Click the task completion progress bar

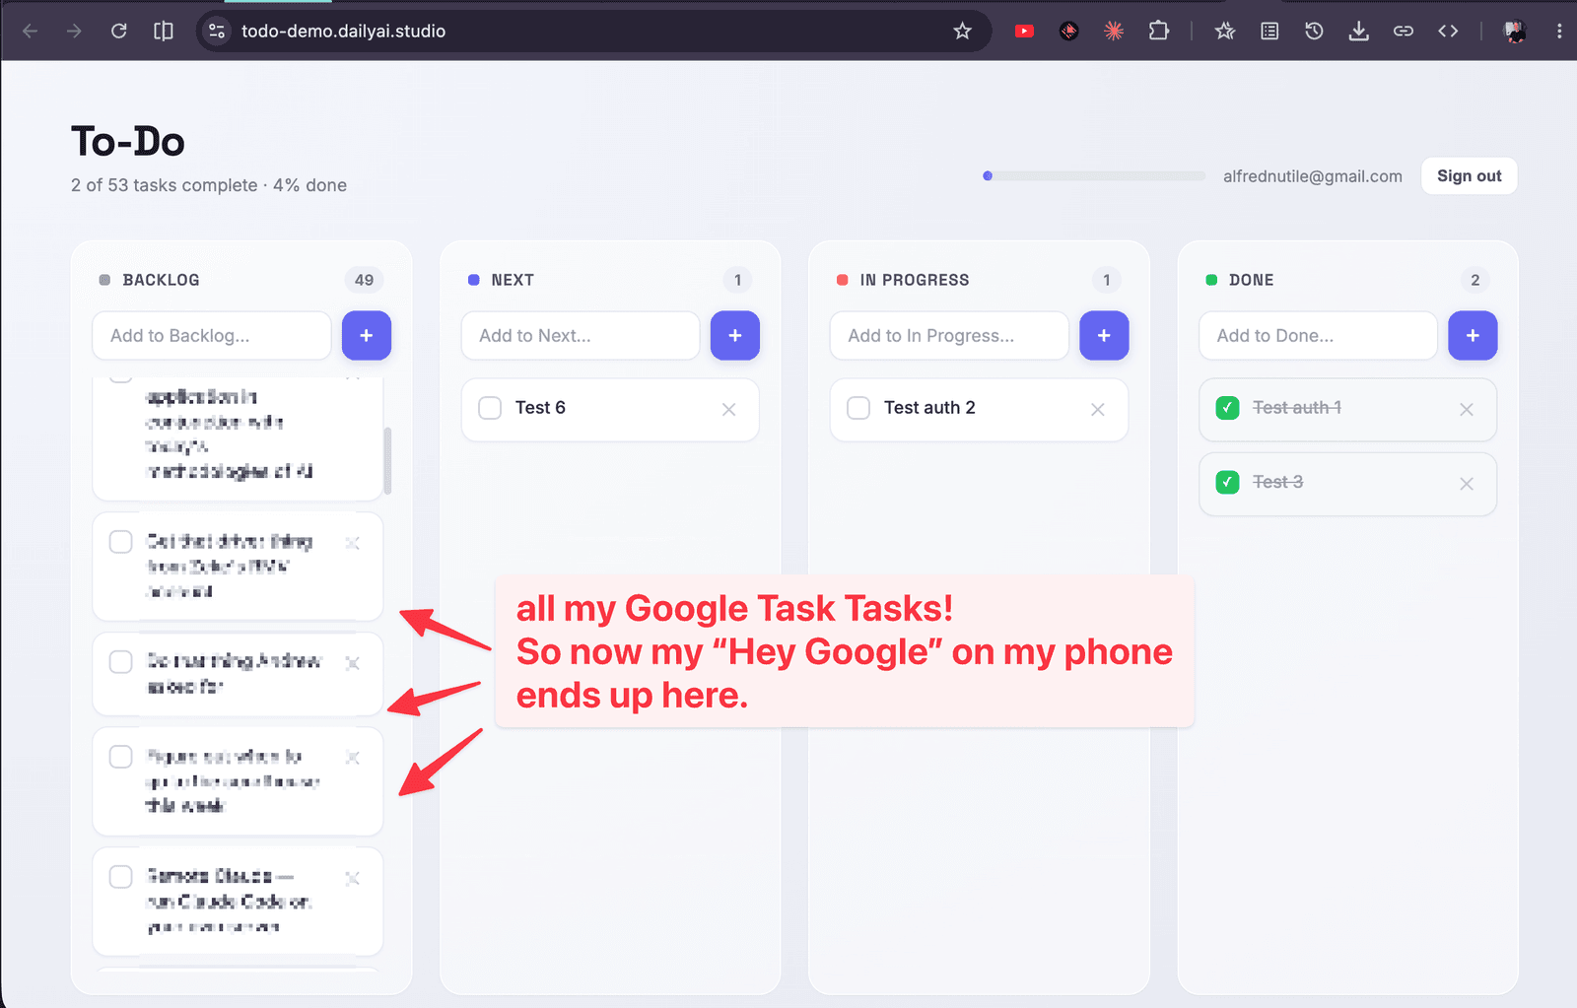pos(1094,176)
